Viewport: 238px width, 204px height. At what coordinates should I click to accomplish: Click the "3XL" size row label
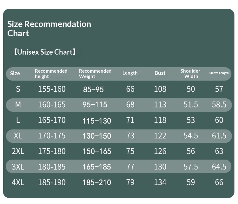point(18,167)
